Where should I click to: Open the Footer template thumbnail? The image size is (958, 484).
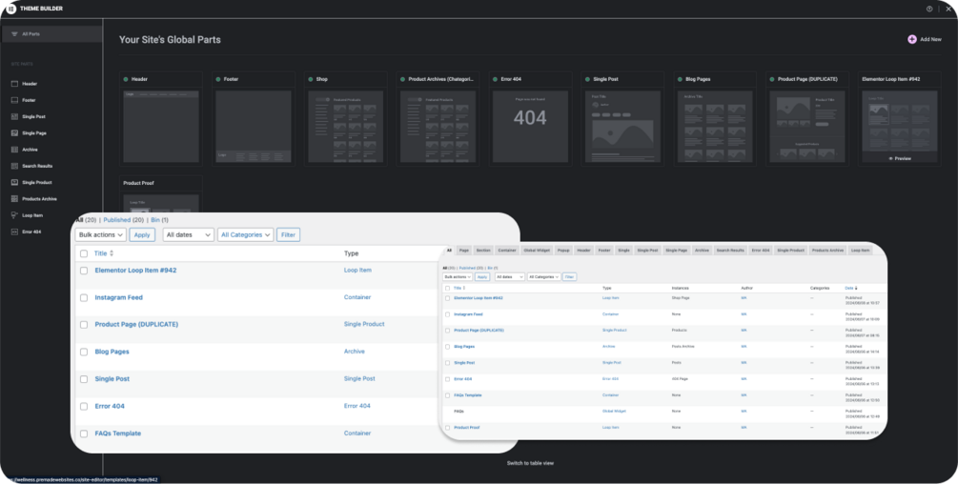coord(254,127)
